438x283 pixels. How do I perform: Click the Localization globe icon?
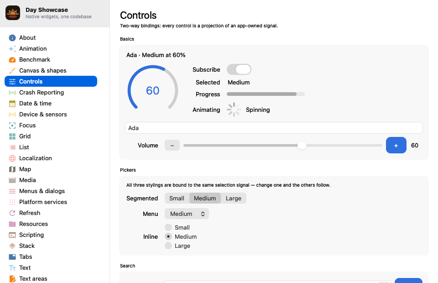(x=12, y=158)
